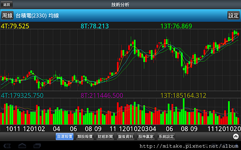241x150 pixels.
Task: Click the tallest green volume bar
Action: (184, 111)
